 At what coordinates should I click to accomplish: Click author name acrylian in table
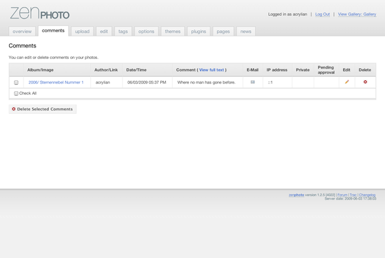pos(102,82)
